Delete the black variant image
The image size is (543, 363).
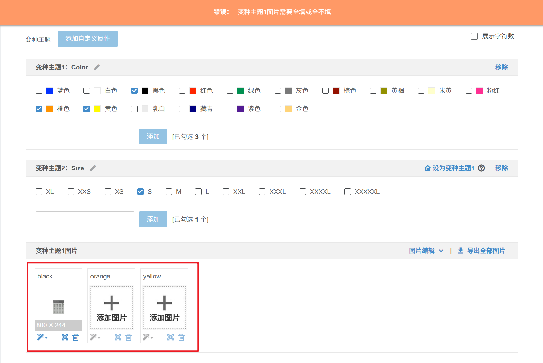pos(76,337)
